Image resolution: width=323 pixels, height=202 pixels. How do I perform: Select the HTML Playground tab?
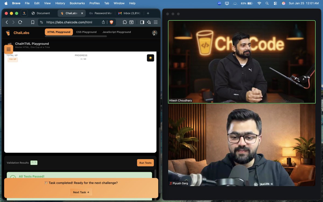[x=59, y=32]
